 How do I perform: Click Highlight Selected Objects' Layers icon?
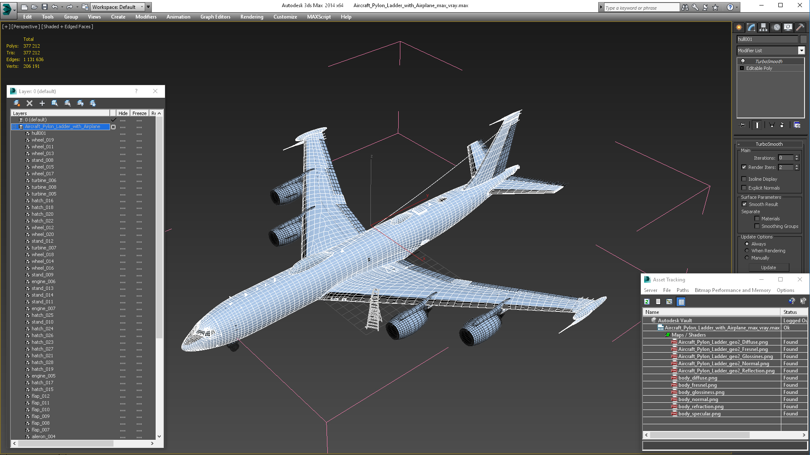tap(67, 103)
